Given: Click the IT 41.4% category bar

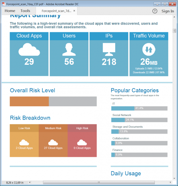Looking at the screenshot, I should tap(139, 108).
